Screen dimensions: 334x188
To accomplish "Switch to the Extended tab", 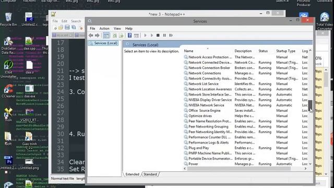I will (x=132, y=174).
